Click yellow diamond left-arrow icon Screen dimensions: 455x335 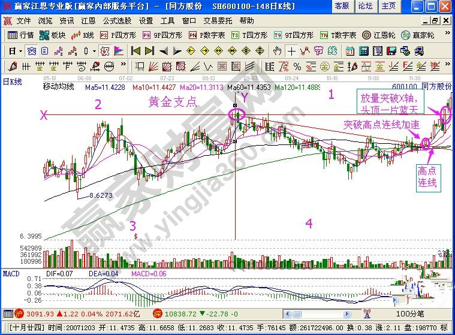(191, 52)
